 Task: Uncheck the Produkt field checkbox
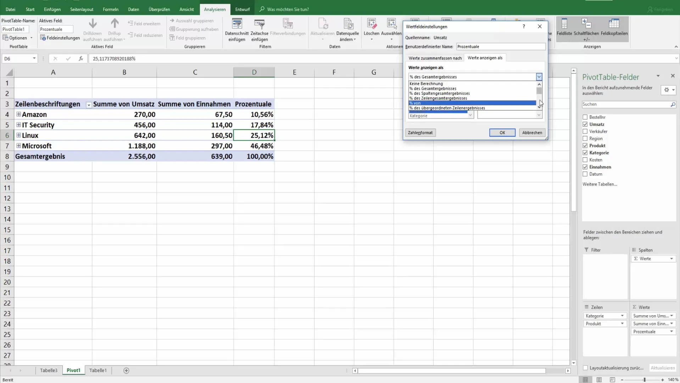[x=585, y=145]
